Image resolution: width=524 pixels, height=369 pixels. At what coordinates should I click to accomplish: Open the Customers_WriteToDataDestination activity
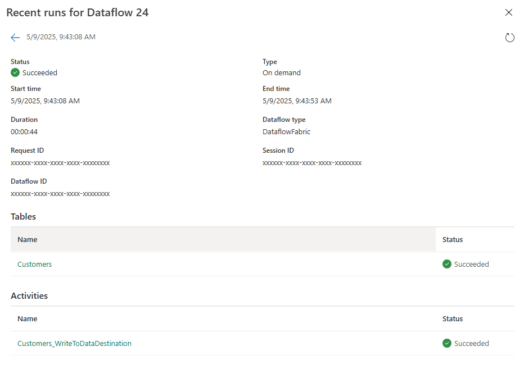point(74,343)
